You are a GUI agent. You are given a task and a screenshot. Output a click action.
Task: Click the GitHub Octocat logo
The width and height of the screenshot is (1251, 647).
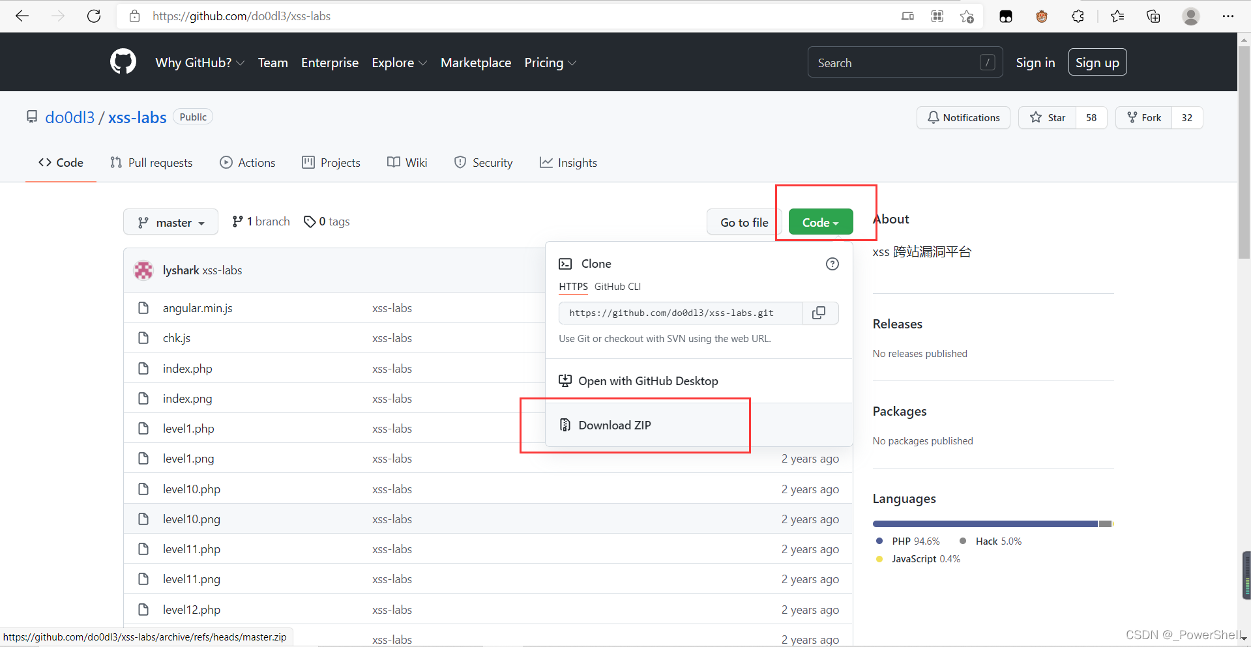[123, 62]
